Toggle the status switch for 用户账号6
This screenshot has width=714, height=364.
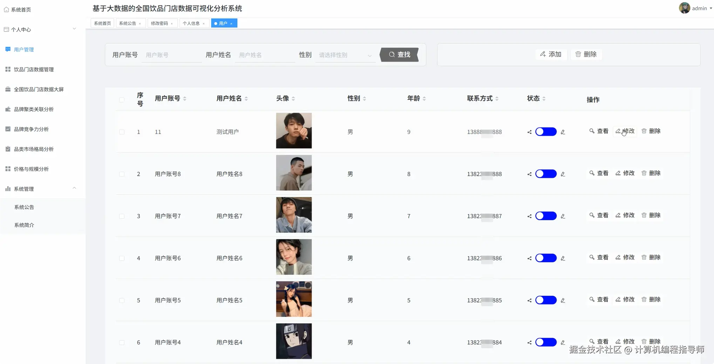[546, 258]
